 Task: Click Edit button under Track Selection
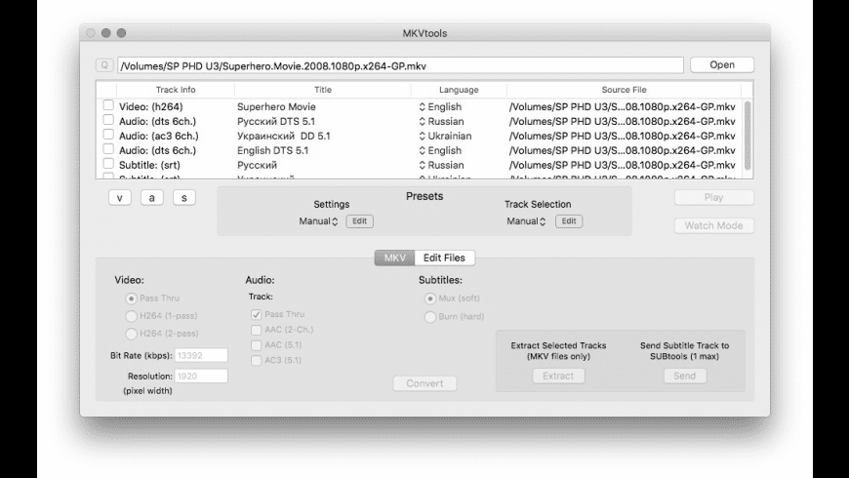tap(569, 221)
